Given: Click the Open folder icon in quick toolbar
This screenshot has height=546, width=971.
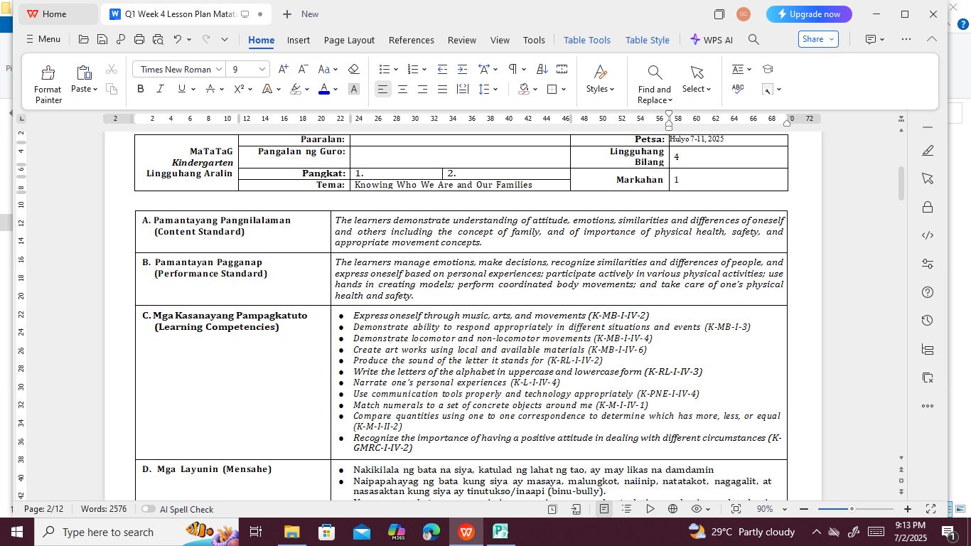Looking at the screenshot, I should 84,40.
